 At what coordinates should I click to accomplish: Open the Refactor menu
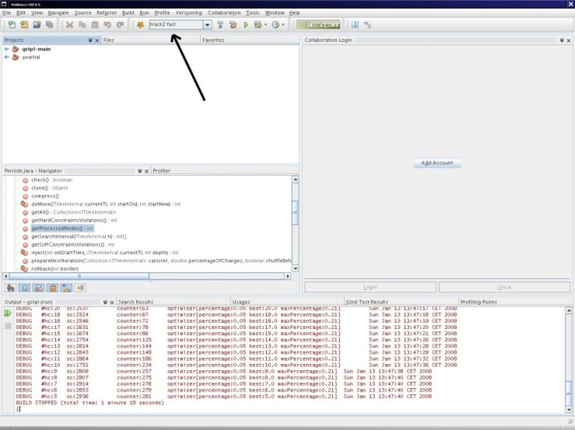106,13
